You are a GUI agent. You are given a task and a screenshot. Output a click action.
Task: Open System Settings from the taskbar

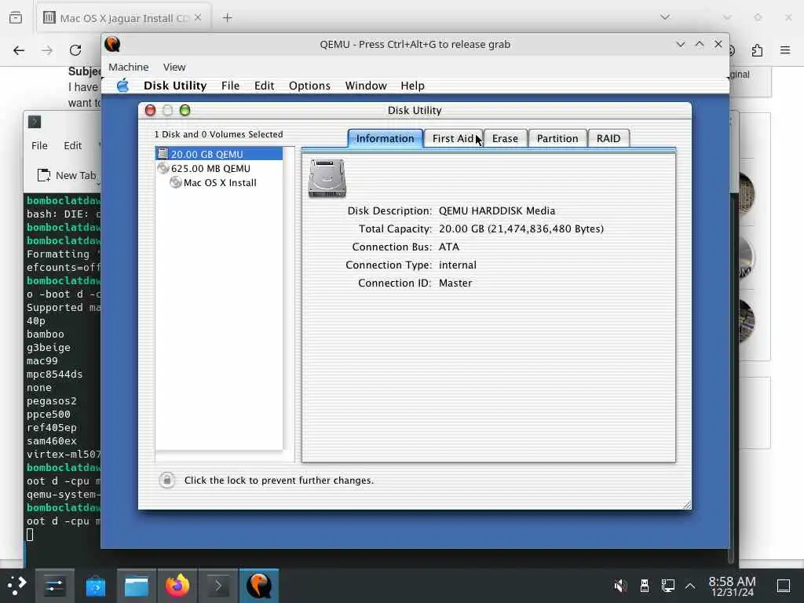point(54,586)
